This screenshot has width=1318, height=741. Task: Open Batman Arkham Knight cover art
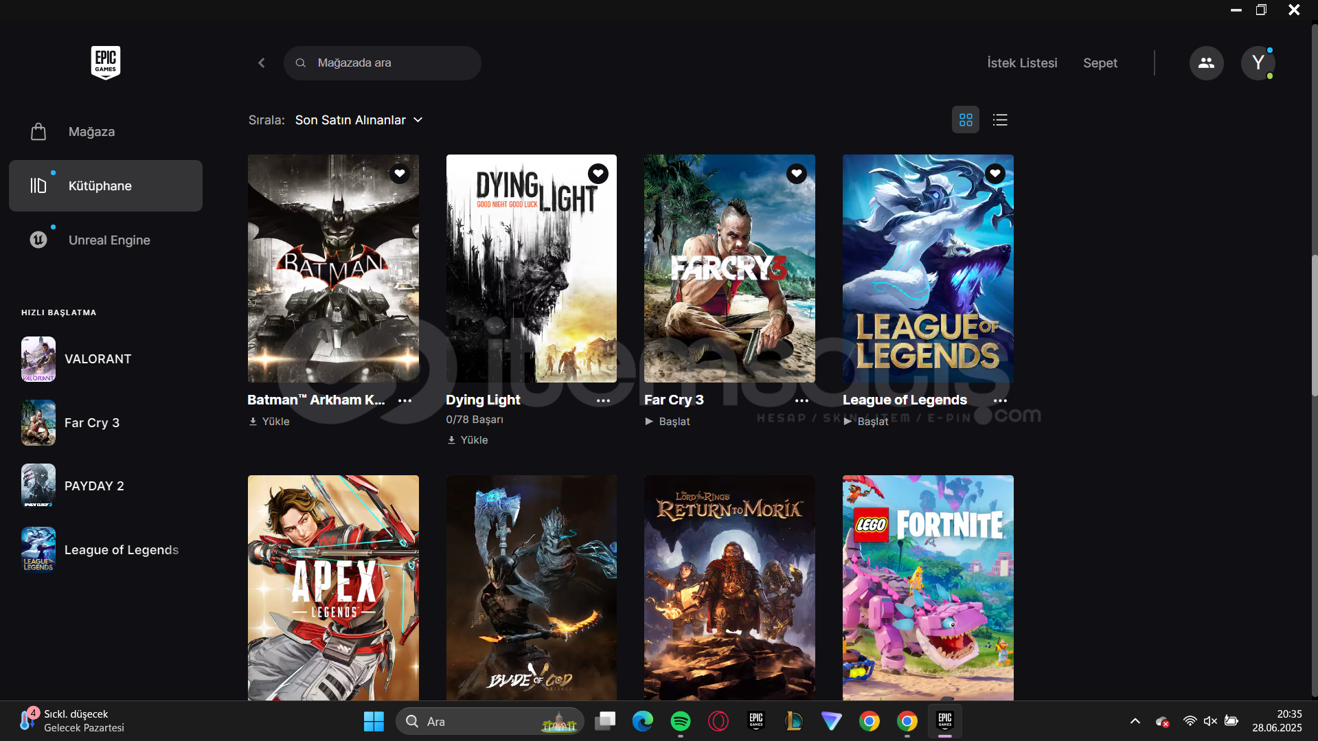(x=333, y=269)
